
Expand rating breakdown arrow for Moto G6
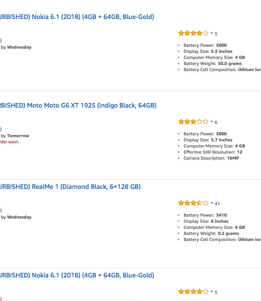pos(212,122)
